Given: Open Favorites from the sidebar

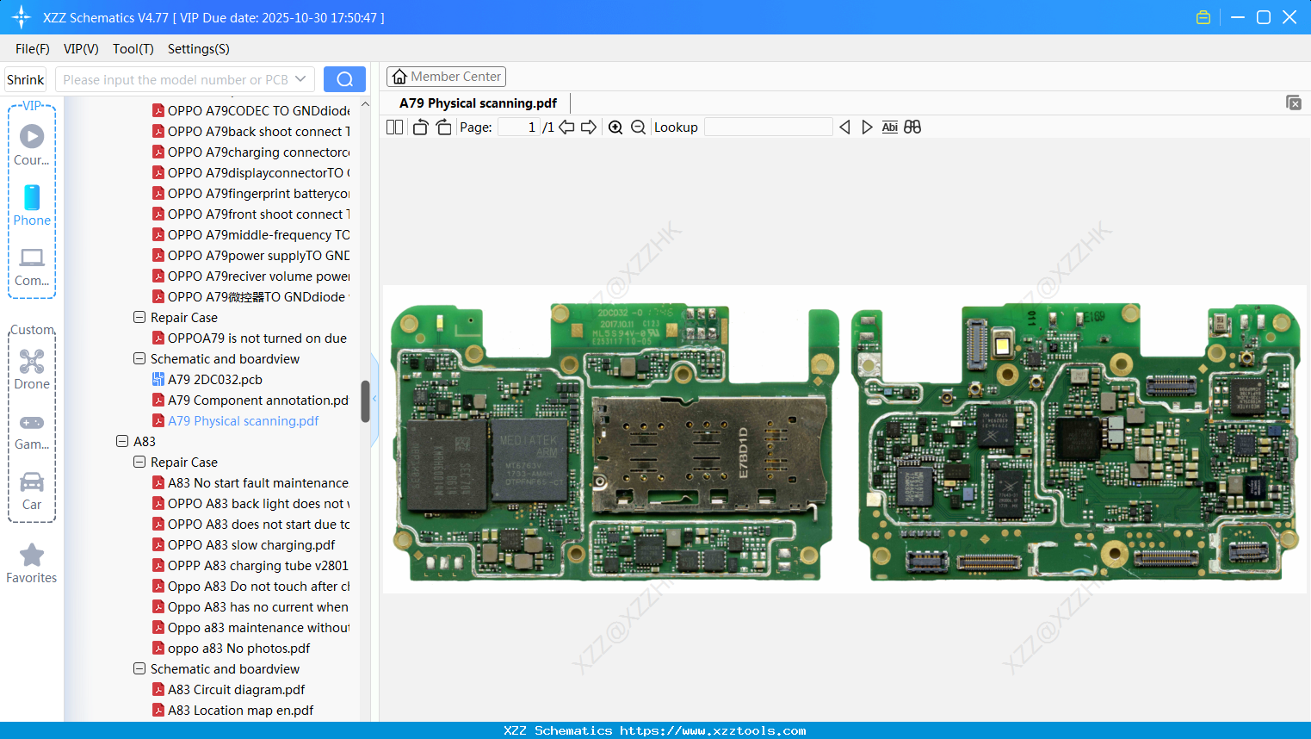Looking at the screenshot, I should click(x=32, y=563).
